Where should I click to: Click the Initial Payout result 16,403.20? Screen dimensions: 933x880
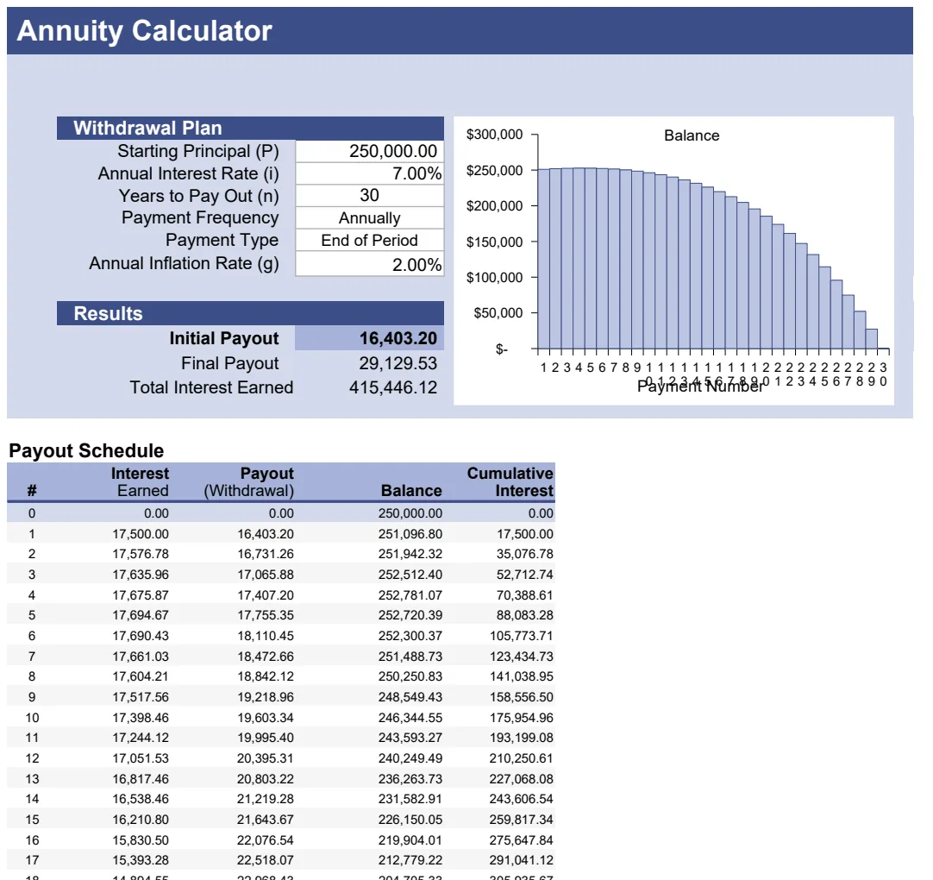(370, 338)
